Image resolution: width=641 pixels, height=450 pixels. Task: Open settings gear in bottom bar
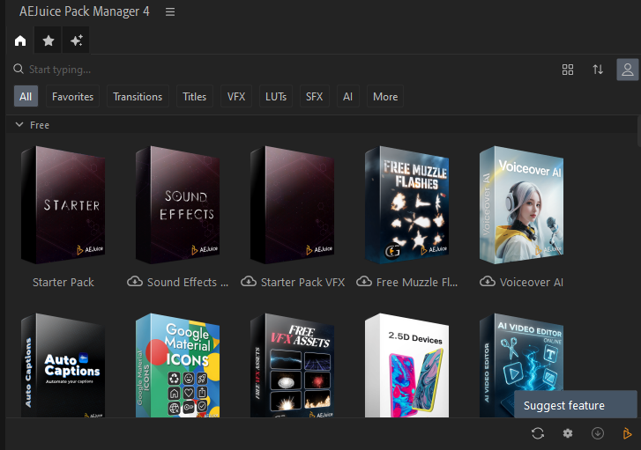coord(568,433)
